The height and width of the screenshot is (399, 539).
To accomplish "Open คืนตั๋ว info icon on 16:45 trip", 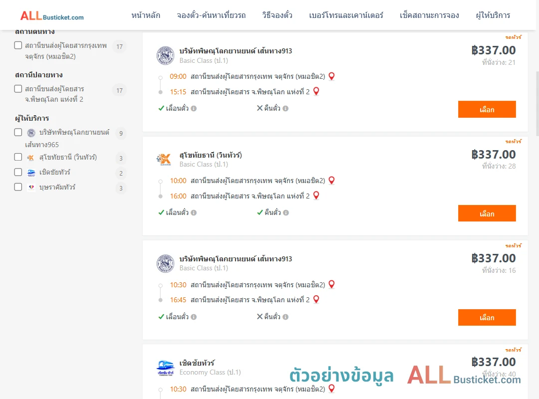I will click(x=285, y=317).
